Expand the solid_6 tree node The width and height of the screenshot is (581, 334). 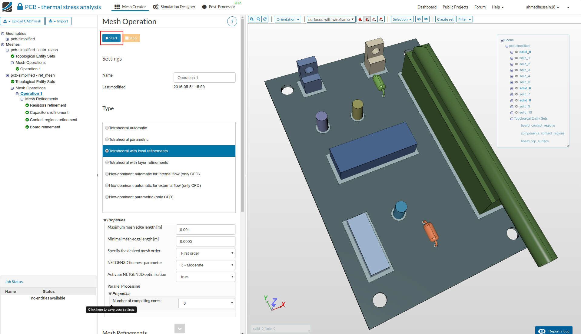click(x=512, y=88)
